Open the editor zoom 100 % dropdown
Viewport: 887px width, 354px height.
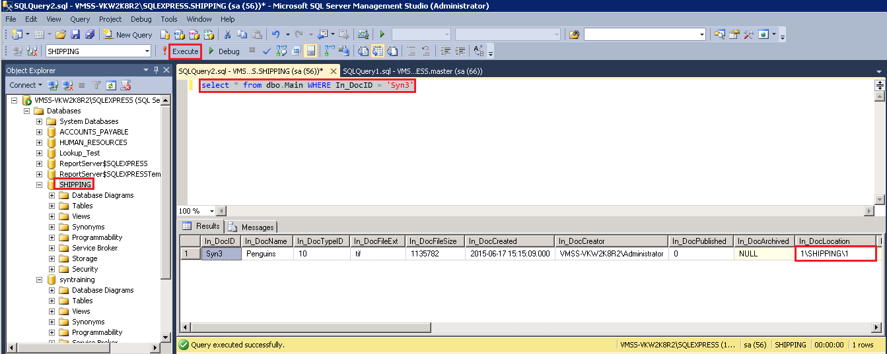pos(212,211)
